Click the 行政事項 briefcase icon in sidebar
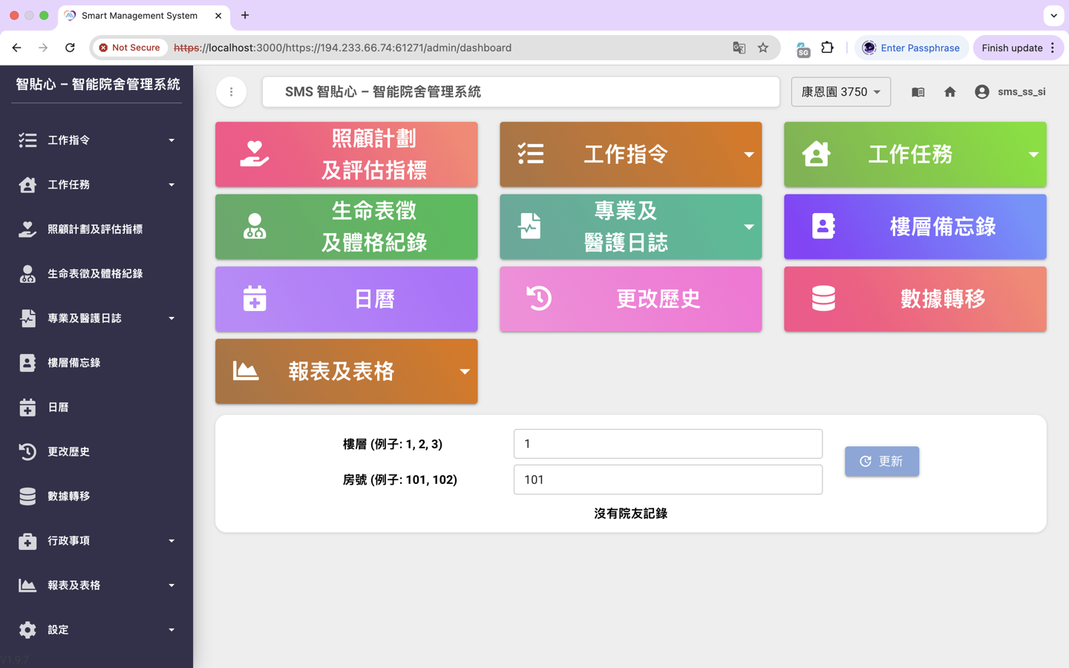Screen dimensions: 1069x668 (27, 541)
